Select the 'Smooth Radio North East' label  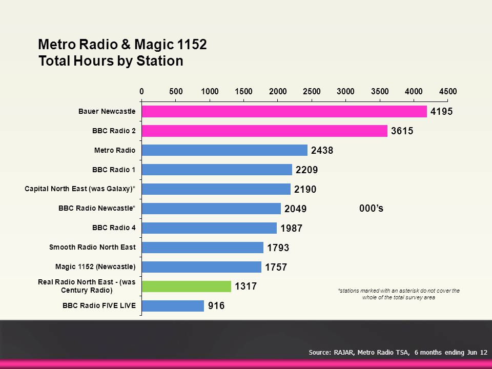93,247
